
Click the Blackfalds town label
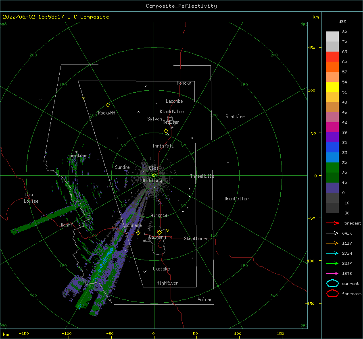(171, 112)
